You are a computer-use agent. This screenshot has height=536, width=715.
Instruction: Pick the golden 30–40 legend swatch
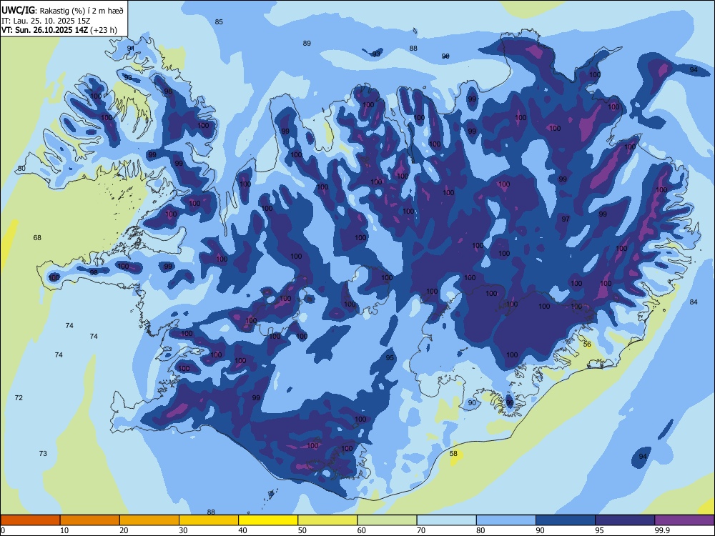pyautogui.click(x=209, y=520)
